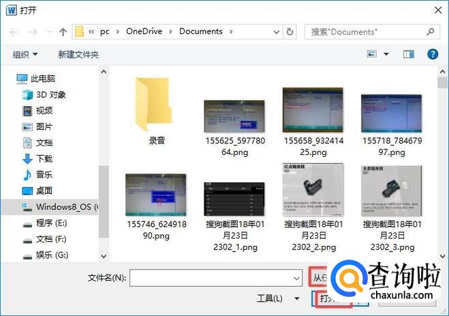
Task: Toggle the preview pane icon
Action: [x=409, y=54]
